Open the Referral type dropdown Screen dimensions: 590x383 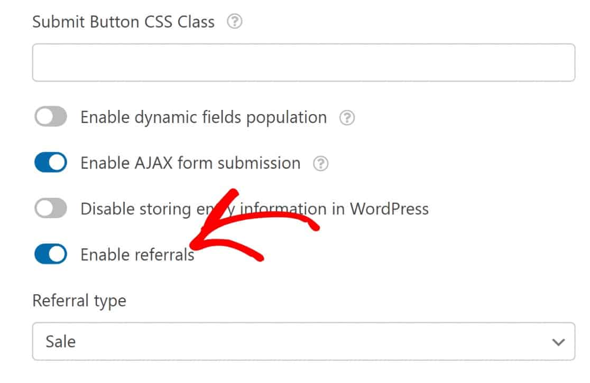pyautogui.click(x=303, y=341)
